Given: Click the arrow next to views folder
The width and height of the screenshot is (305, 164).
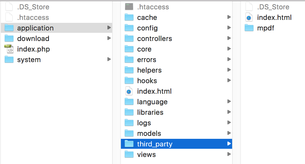Looking at the screenshot, I should [229, 155].
